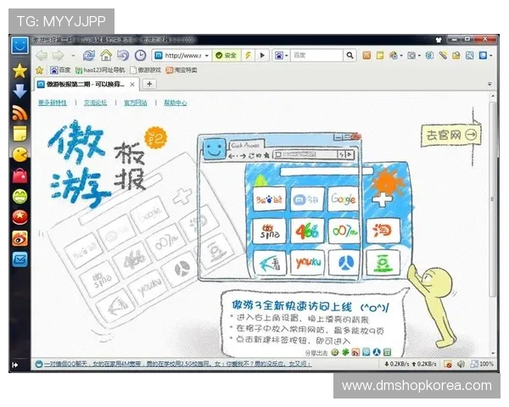This screenshot has width=509, height=407.
Task: Reopen last closed tab with undo icon
Action: tap(123, 55)
